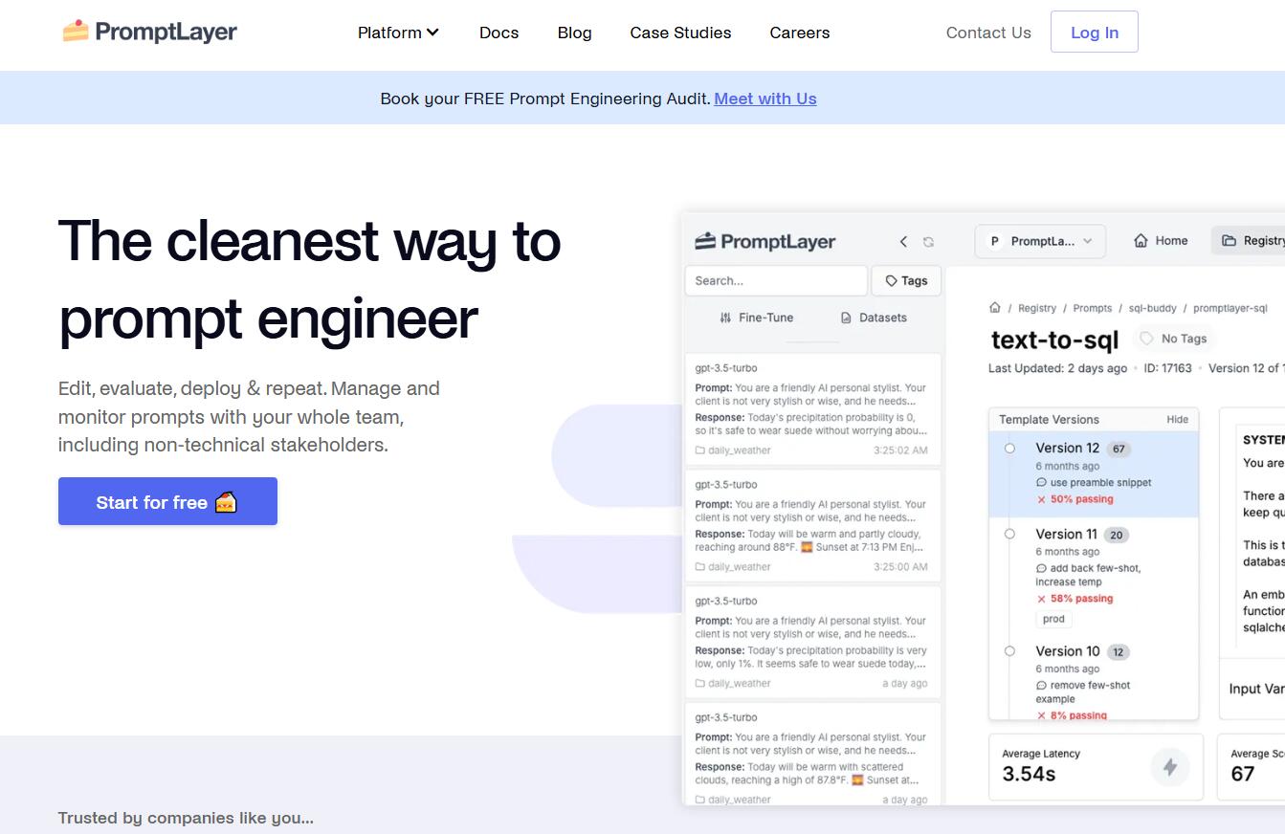Open the Fine-Tune sliders icon
The image size is (1285, 834).
(725, 318)
